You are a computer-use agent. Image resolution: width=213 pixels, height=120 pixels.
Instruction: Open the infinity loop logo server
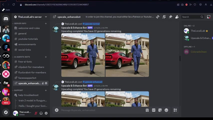pos(6,56)
